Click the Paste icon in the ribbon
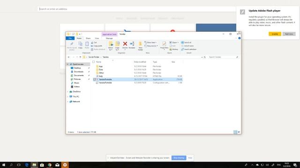 coord(87,45)
